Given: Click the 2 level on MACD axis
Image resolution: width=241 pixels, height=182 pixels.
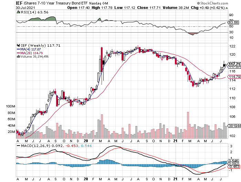Looking at the screenshot, I should coord(231,152).
